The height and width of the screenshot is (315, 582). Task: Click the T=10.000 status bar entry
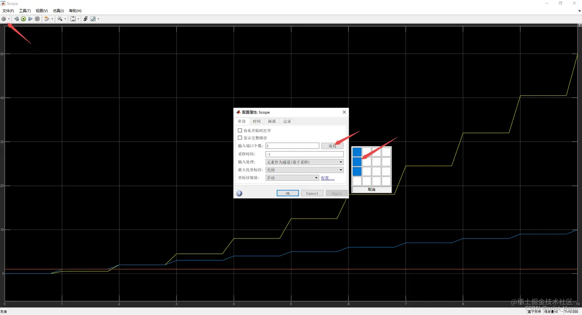[x=571, y=312]
